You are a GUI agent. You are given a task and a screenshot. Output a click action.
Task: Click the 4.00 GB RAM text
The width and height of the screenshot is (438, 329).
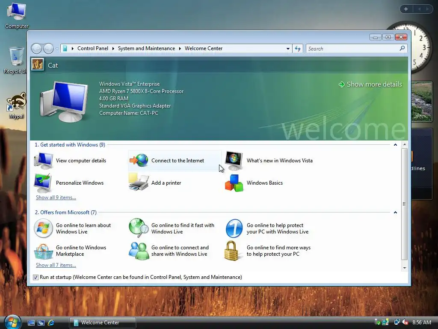pyautogui.click(x=114, y=99)
